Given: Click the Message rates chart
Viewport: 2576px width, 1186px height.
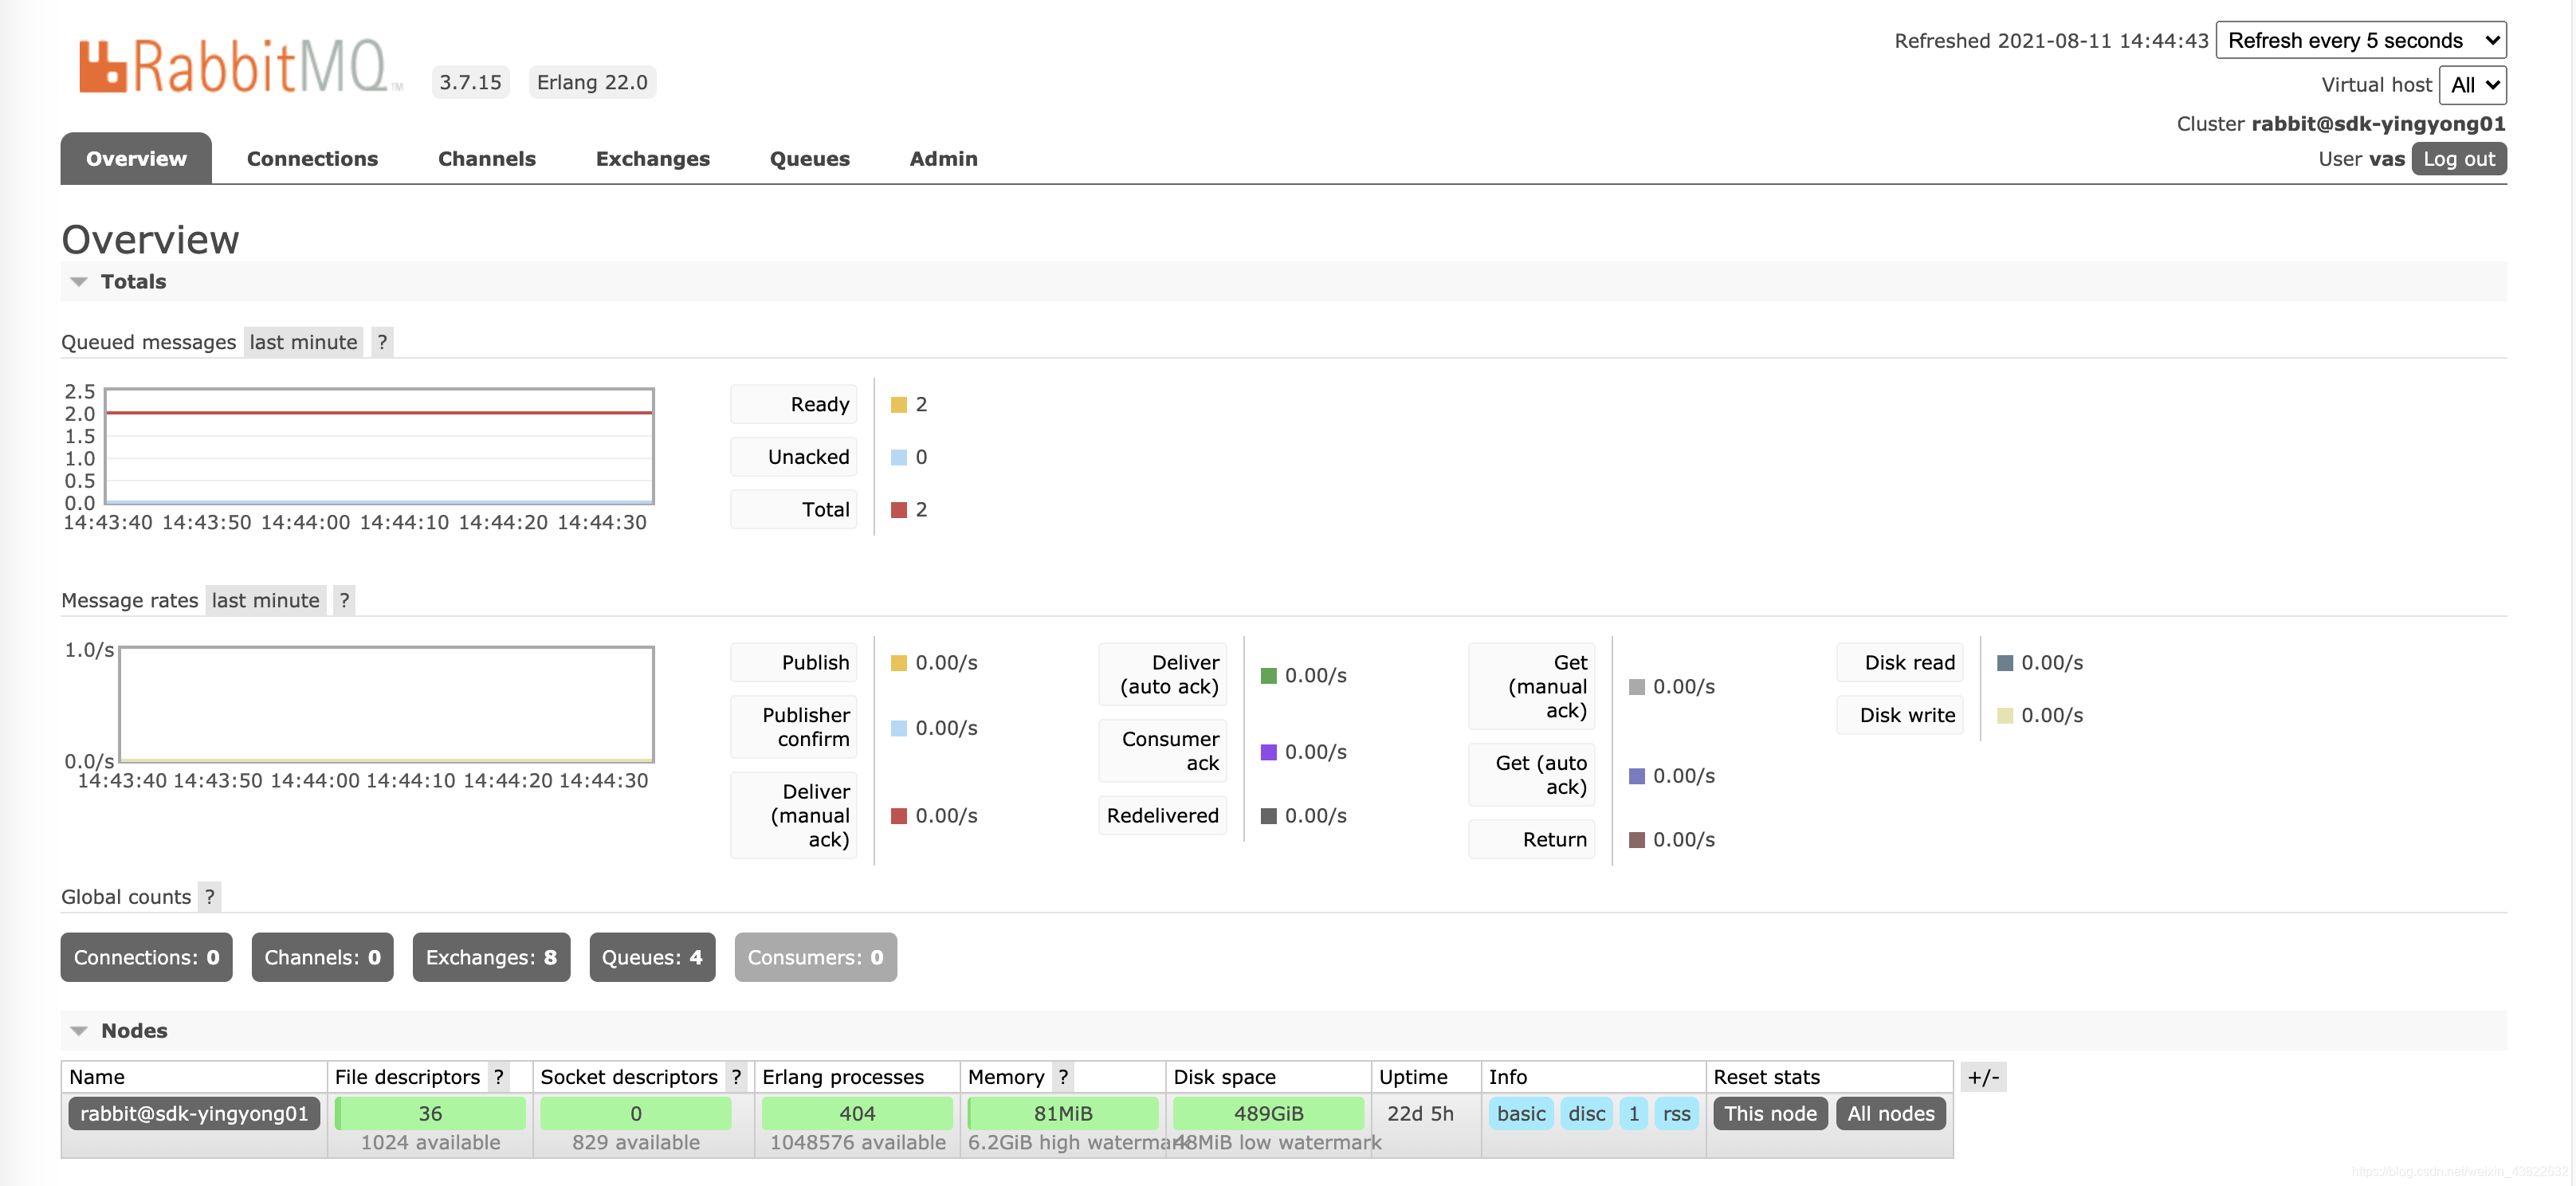Looking at the screenshot, I should click(386, 704).
